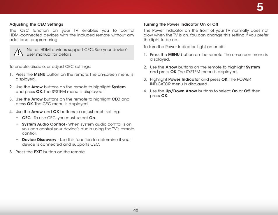Screen dimensions: 278x215
Task: Click the paragraph beginning 'The CEC function on your TV'
Action: tap(72, 35)
